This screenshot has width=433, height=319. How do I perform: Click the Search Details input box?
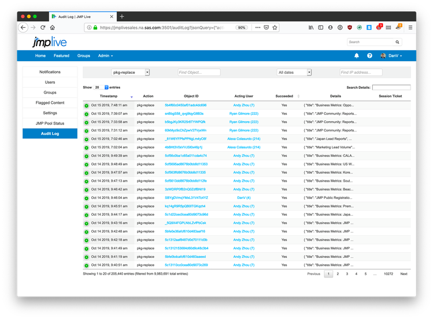coord(391,87)
